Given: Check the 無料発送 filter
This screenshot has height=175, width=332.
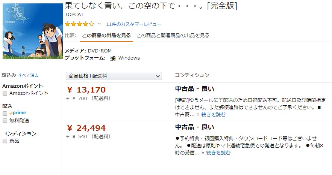Looking at the screenshot, I should coord(5,121).
